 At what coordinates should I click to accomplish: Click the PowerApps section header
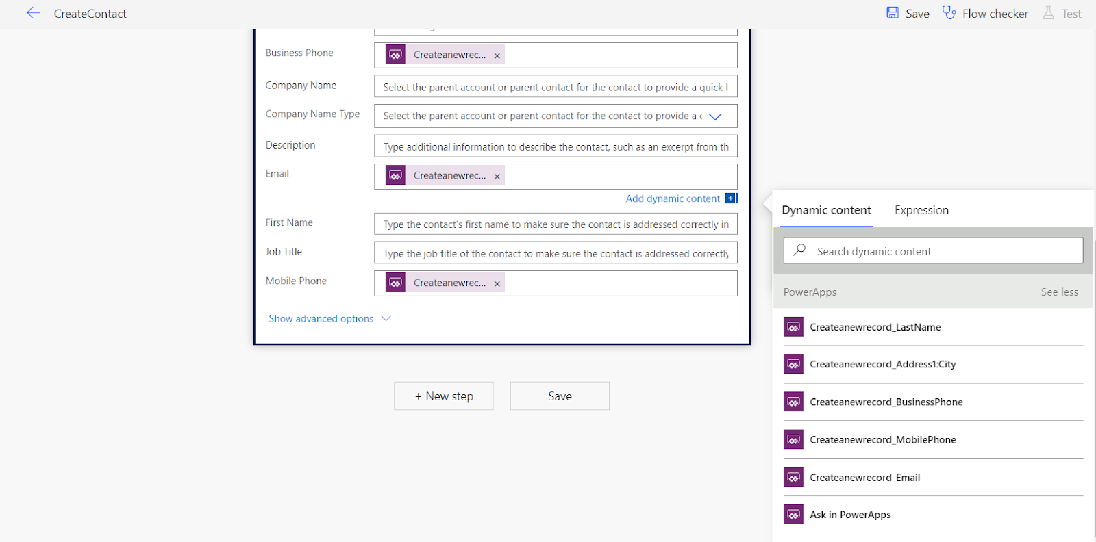pos(810,292)
